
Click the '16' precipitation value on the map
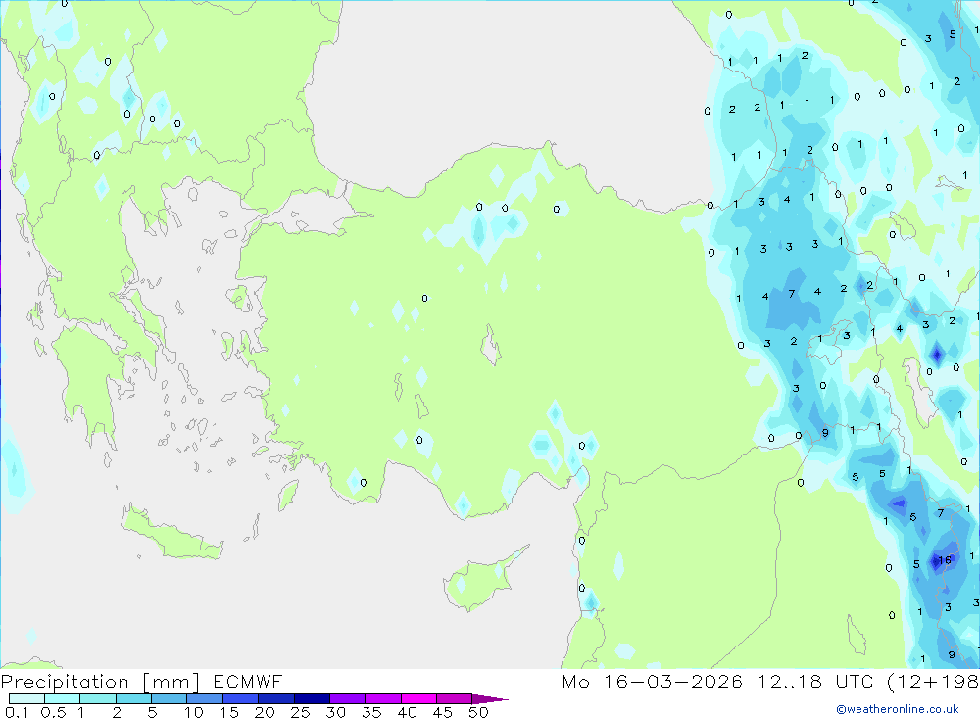[x=945, y=560]
